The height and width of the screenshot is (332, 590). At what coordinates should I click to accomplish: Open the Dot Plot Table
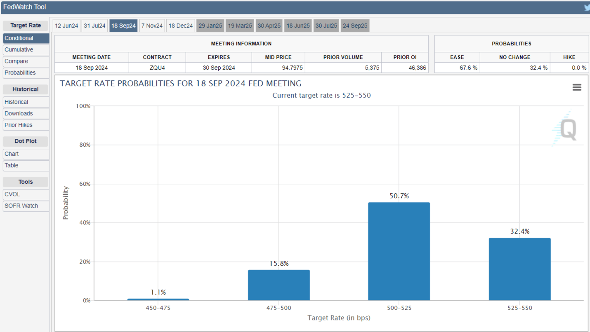[12, 165]
